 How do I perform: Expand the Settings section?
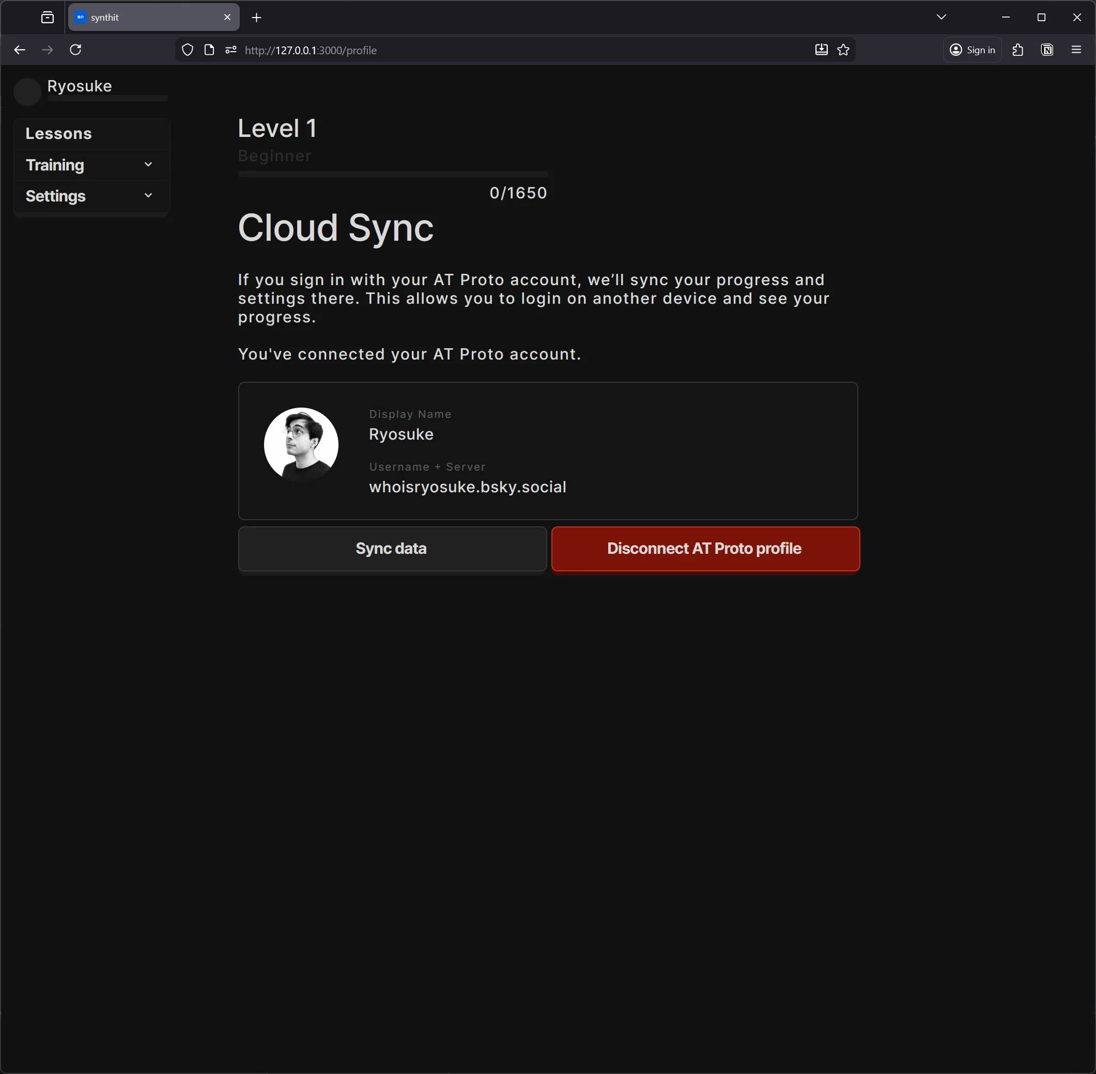click(91, 196)
